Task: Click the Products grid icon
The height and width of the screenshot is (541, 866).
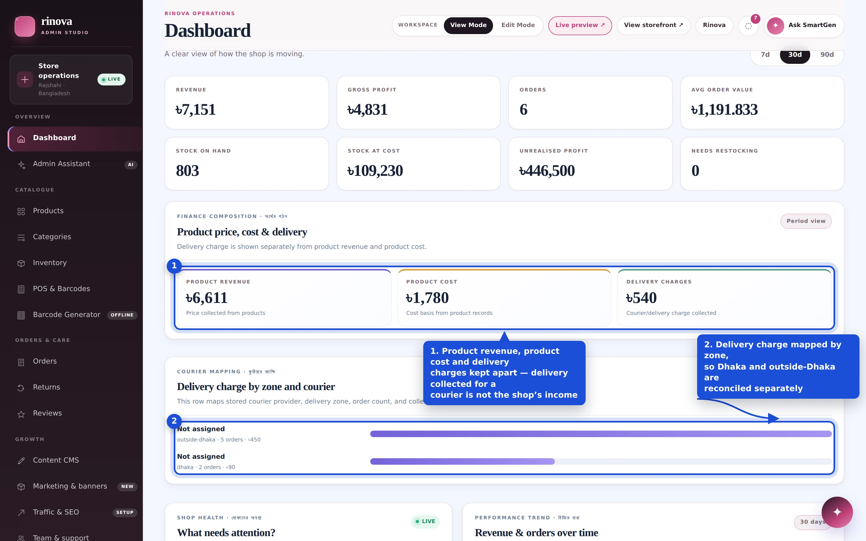Action: [x=21, y=212]
